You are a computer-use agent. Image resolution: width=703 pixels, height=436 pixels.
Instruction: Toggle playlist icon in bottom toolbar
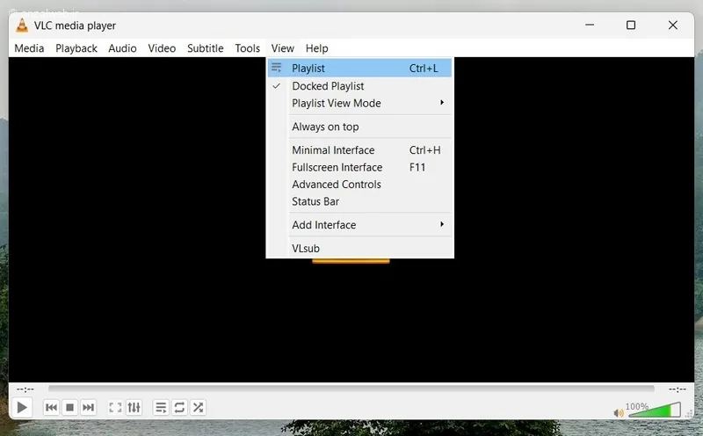click(161, 408)
